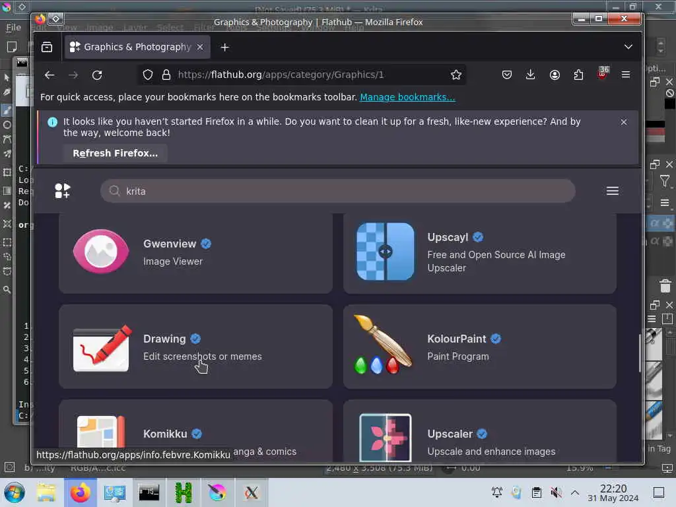Viewport: 676px width, 507px height.
Task: Click the Firefox taskbar icon
Action: pyautogui.click(x=81, y=492)
